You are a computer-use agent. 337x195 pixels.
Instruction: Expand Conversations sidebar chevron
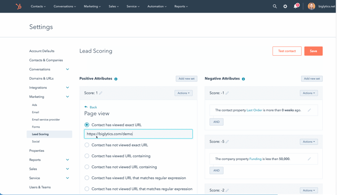(67, 69)
